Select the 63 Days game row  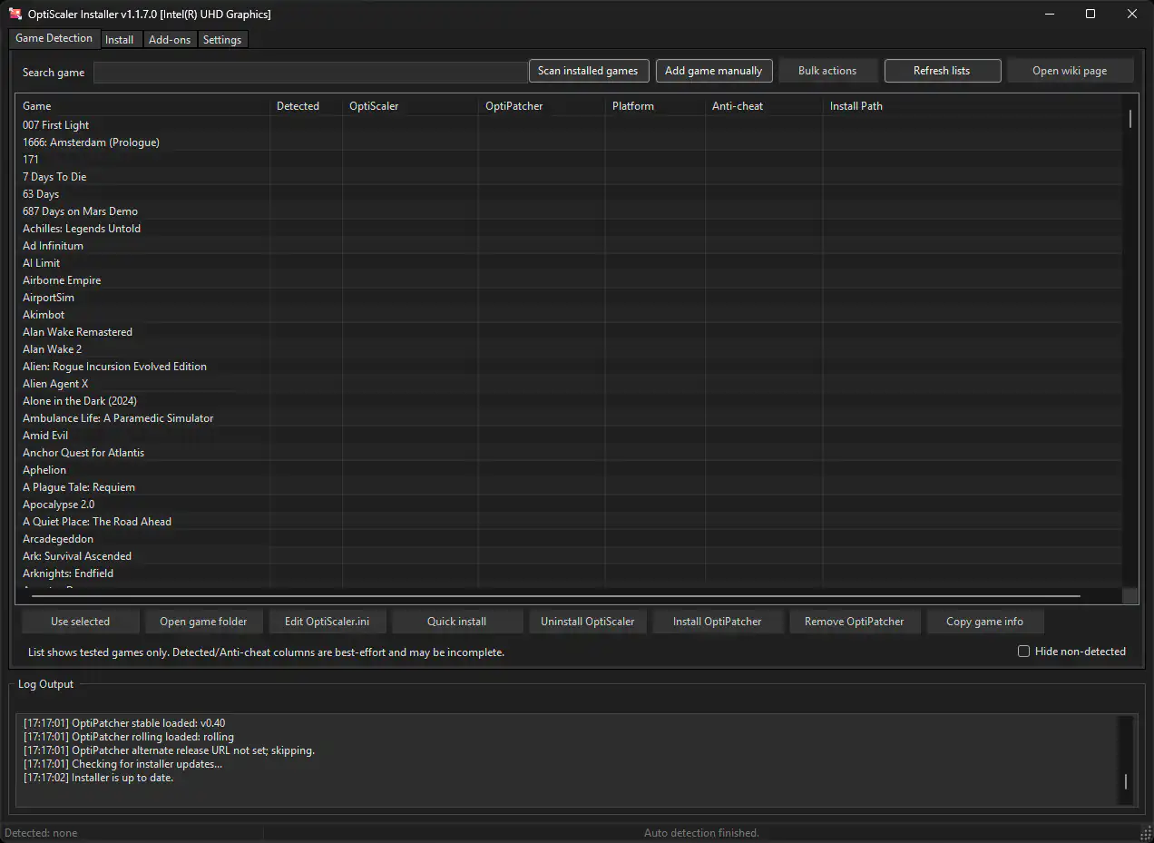click(569, 194)
